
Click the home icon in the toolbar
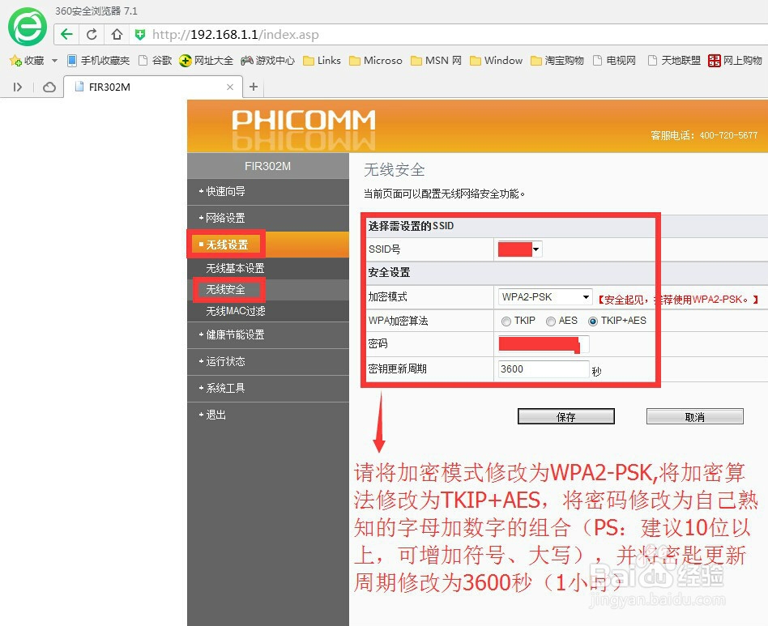[117, 35]
